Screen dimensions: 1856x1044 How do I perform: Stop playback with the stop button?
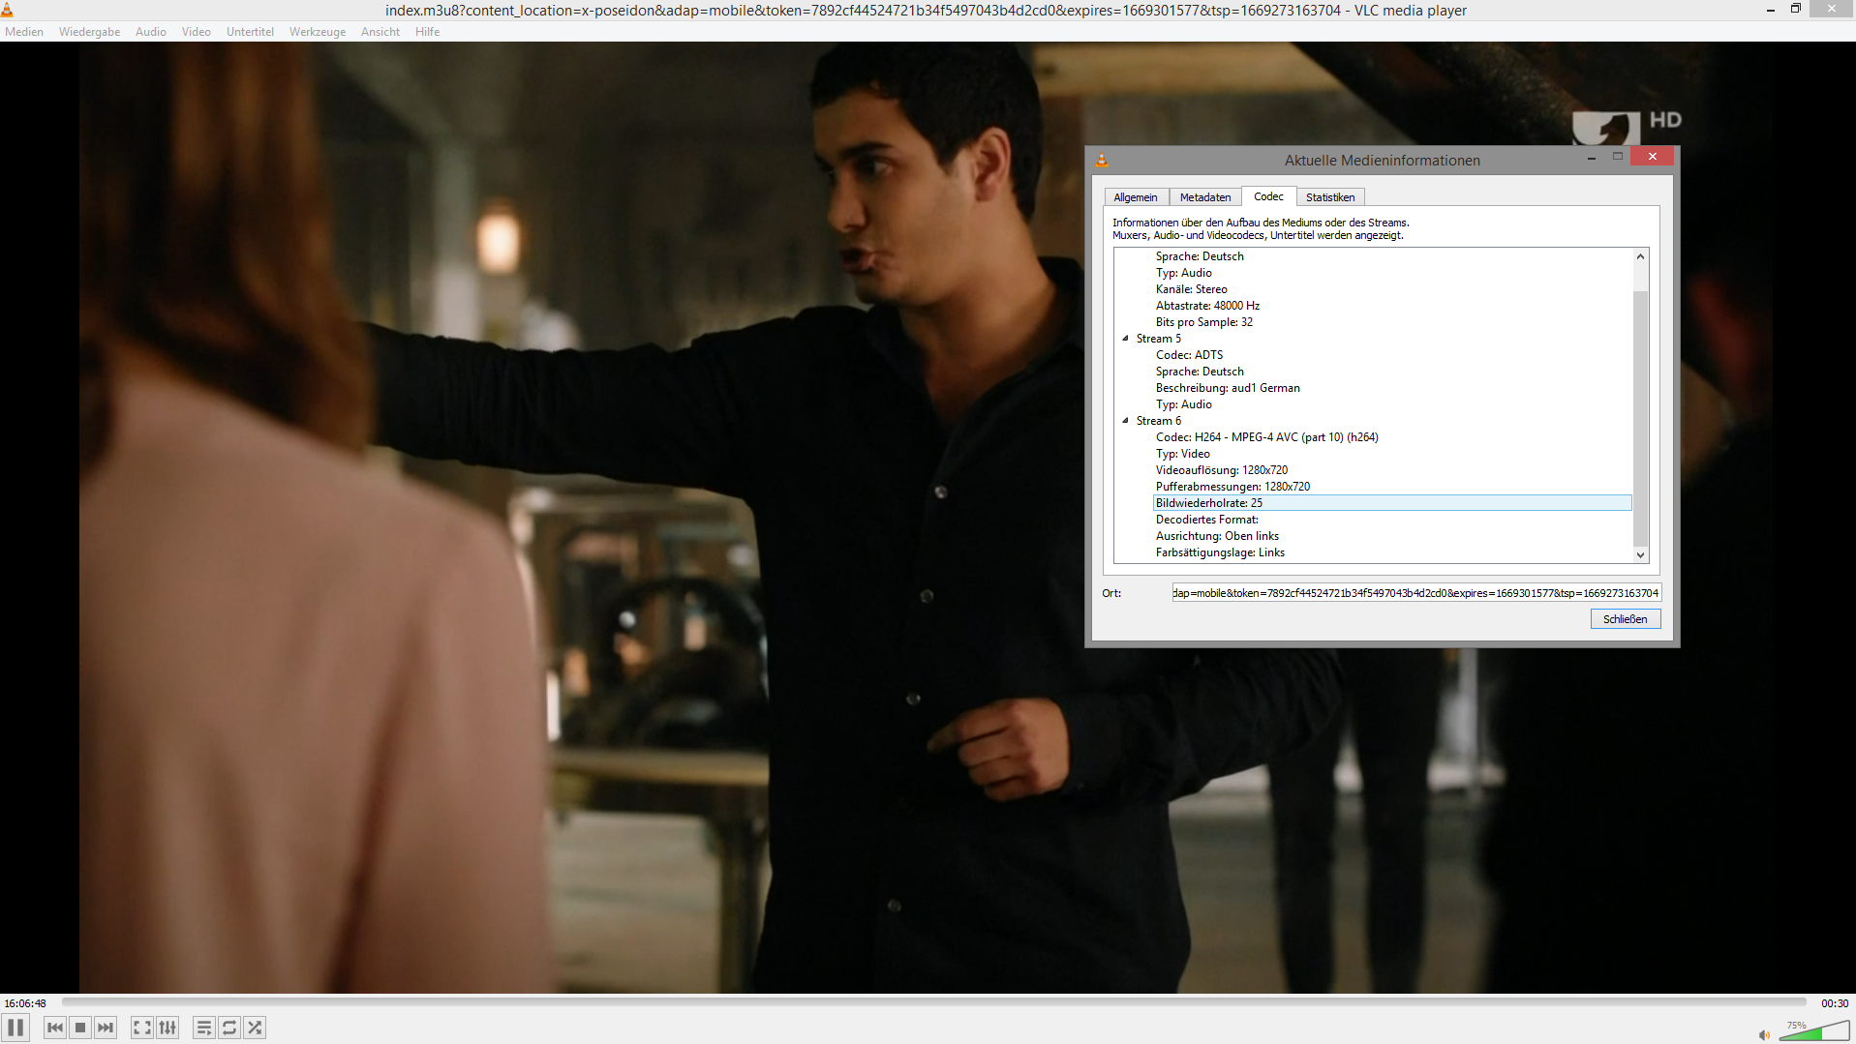click(80, 1028)
